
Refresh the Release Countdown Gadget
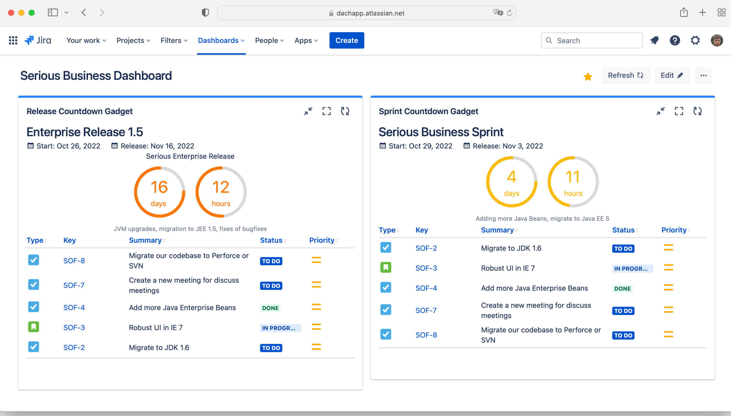click(x=345, y=111)
